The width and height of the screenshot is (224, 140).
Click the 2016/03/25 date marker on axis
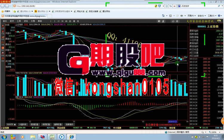(x=172, y=121)
